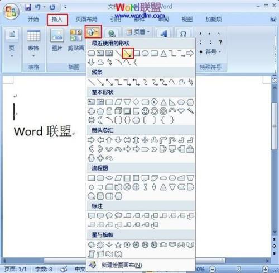Choose the flowchart magnetic disk shape
Screen dimensions: 279x273
coord(100,196)
